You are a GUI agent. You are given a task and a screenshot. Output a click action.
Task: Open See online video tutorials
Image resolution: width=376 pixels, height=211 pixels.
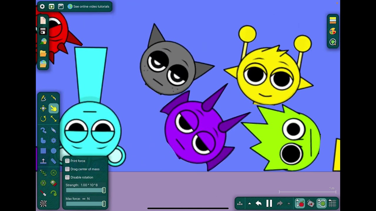(x=88, y=6)
